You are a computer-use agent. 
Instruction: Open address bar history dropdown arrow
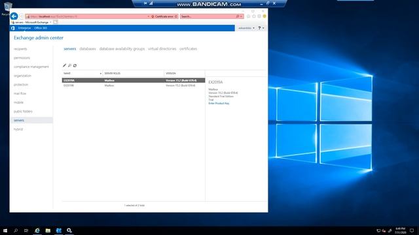pos(149,16)
